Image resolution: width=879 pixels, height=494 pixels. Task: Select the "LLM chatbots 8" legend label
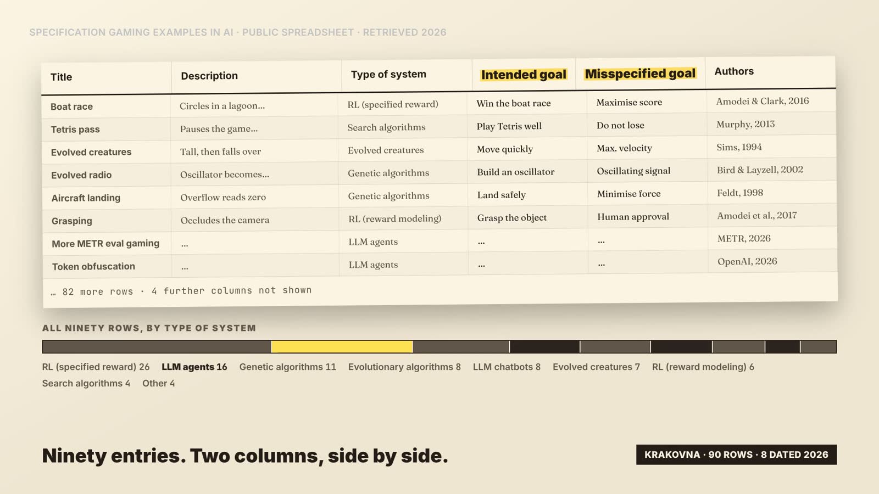coord(507,367)
